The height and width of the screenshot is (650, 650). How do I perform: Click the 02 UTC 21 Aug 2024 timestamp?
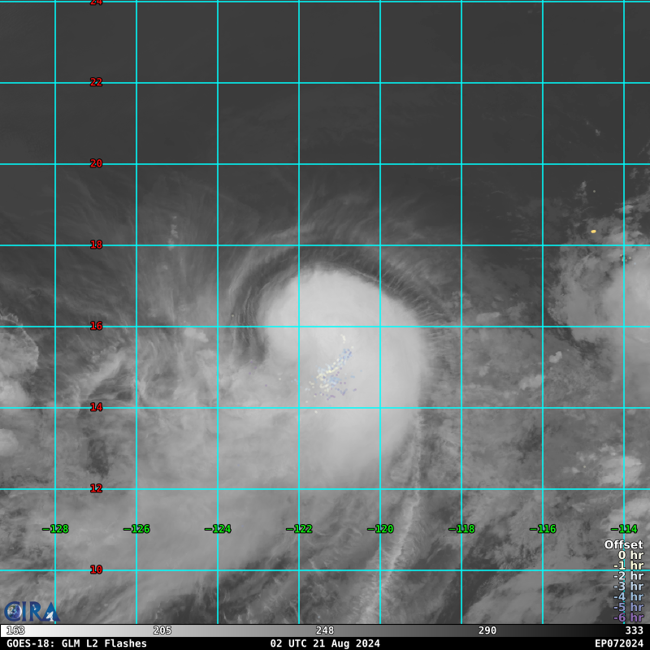(325, 643)
